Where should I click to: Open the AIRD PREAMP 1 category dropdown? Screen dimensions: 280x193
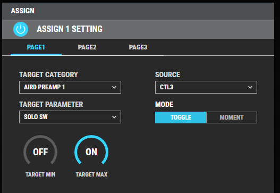click(x=70, y=87)
